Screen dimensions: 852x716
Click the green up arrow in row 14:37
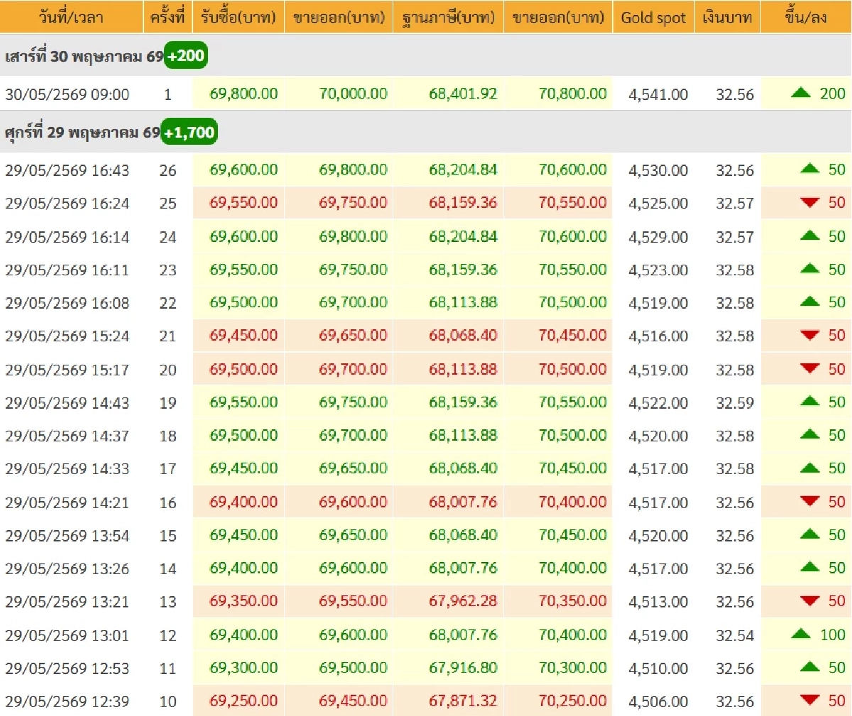[x=809, y=434]
